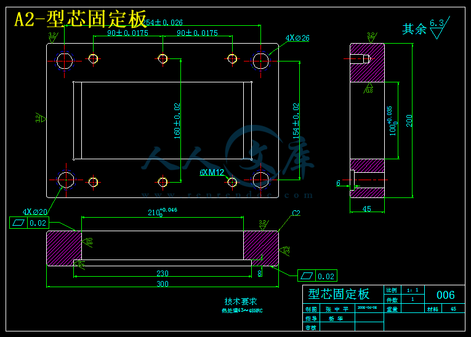Click 型芯固定板 in the title block

pyautogui.click(x=339, y=294)
